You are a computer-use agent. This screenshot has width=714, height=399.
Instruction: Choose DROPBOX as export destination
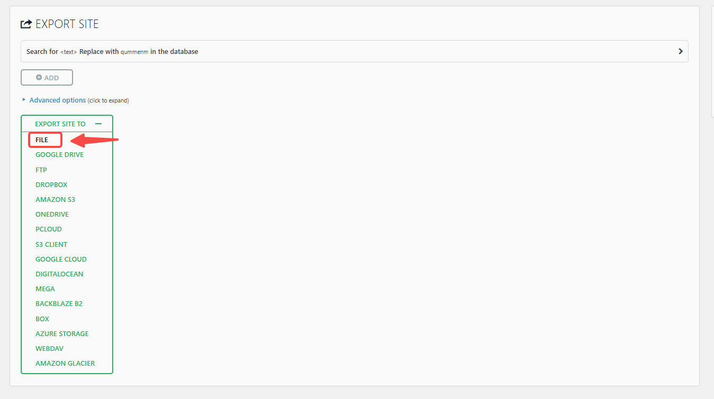[x=51, y=184]
